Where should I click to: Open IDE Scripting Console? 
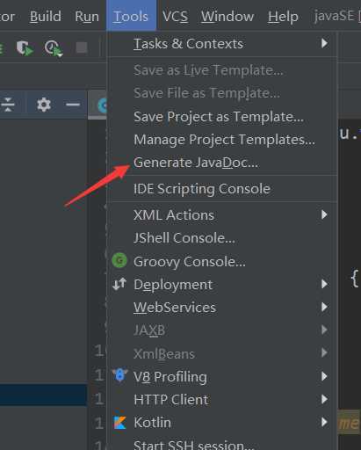223,189
